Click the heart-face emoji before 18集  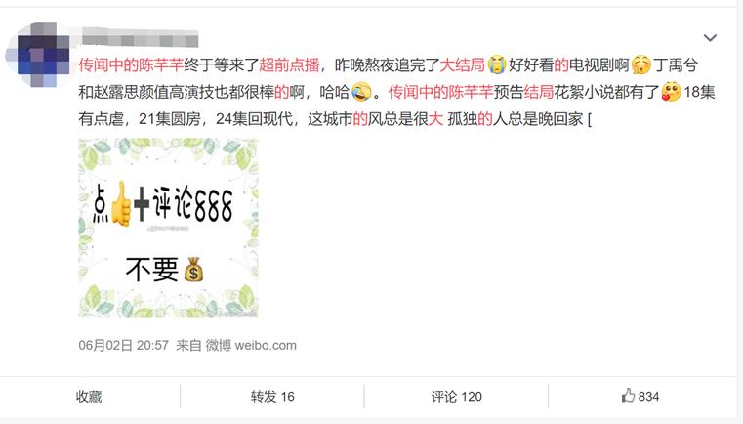coord(671,92)
